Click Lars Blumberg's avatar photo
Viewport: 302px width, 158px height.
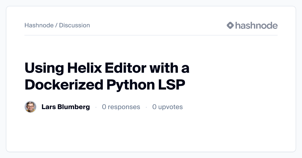30,107
